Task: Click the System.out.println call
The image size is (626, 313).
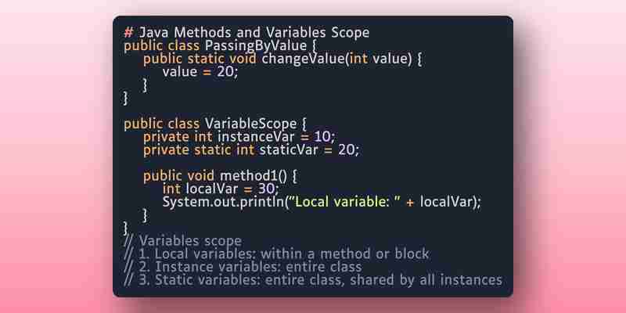Action: click(x=224, y=202)
